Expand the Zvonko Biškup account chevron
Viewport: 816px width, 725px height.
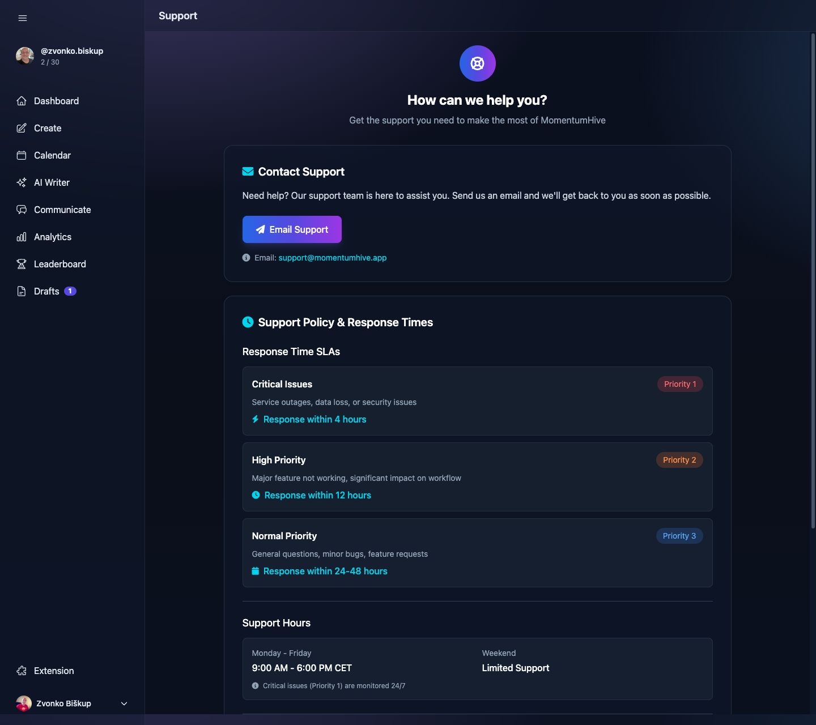(124, 703)
